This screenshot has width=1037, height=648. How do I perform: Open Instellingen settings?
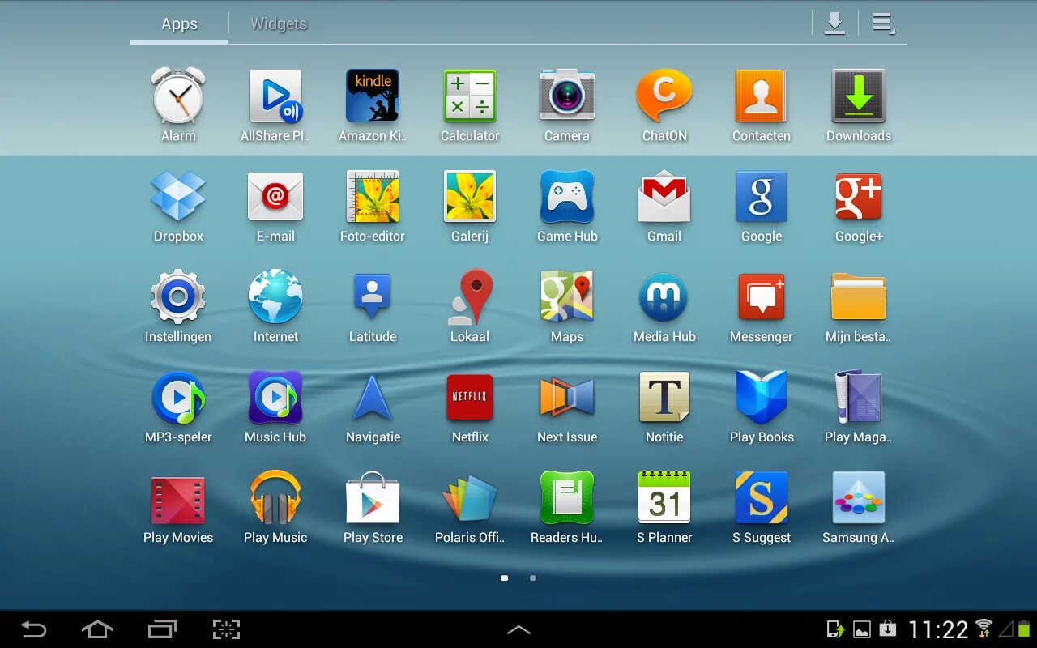(178, 297)
